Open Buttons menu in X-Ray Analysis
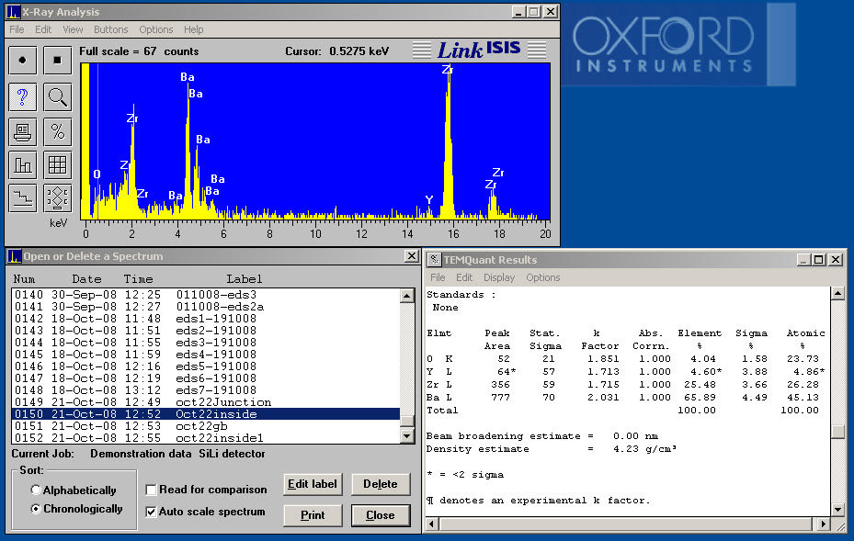 click(x=110, y=29)
